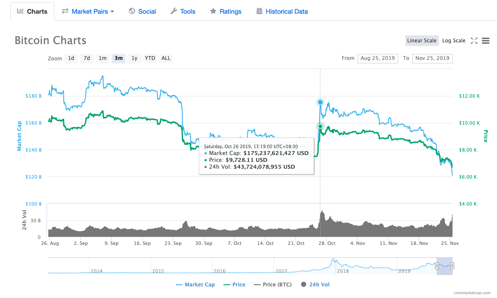Click the right navigator range handle

tap(453, 266)
